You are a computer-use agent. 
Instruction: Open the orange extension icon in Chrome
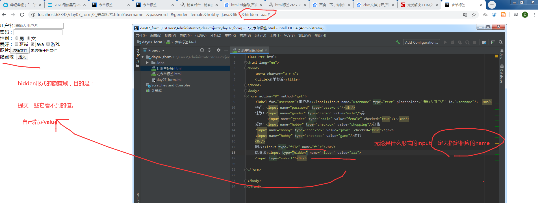point(503,15)
